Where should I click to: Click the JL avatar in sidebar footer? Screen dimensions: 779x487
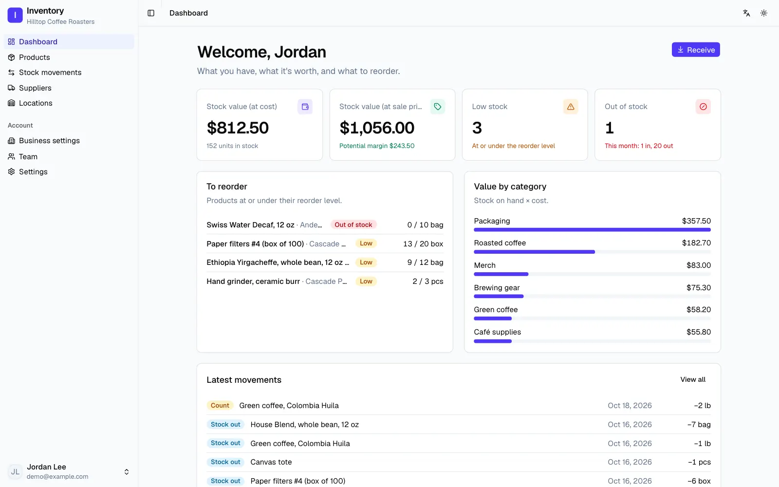(x=15, y=471)
